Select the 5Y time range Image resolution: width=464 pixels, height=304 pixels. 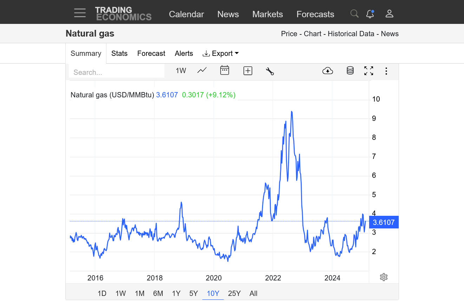(x=194, y=293)
